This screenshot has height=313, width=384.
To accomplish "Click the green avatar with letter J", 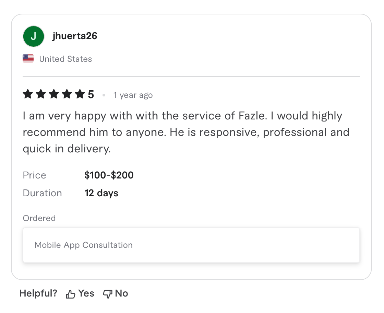I will 33,36.
